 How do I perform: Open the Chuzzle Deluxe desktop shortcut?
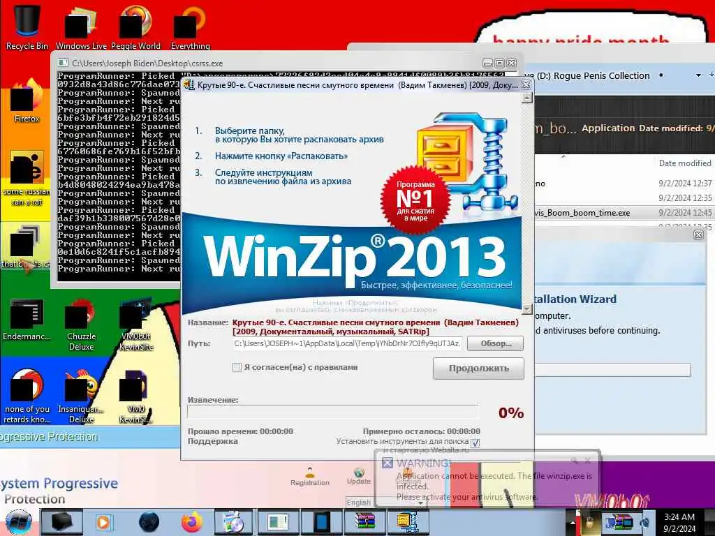point(81,325)
